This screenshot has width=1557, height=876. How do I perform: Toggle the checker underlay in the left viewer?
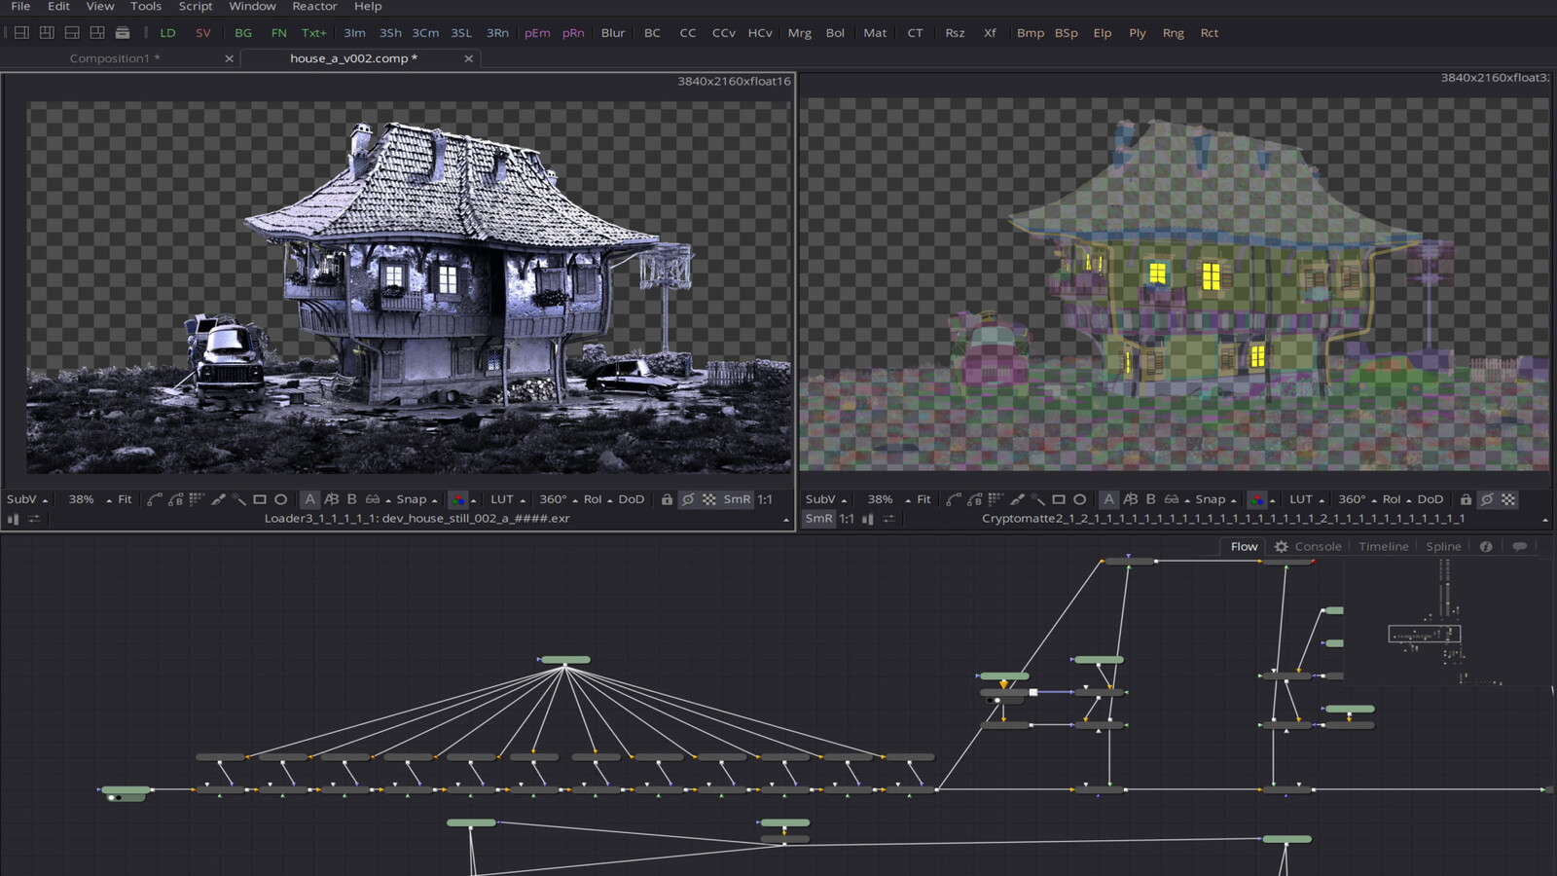709,498
